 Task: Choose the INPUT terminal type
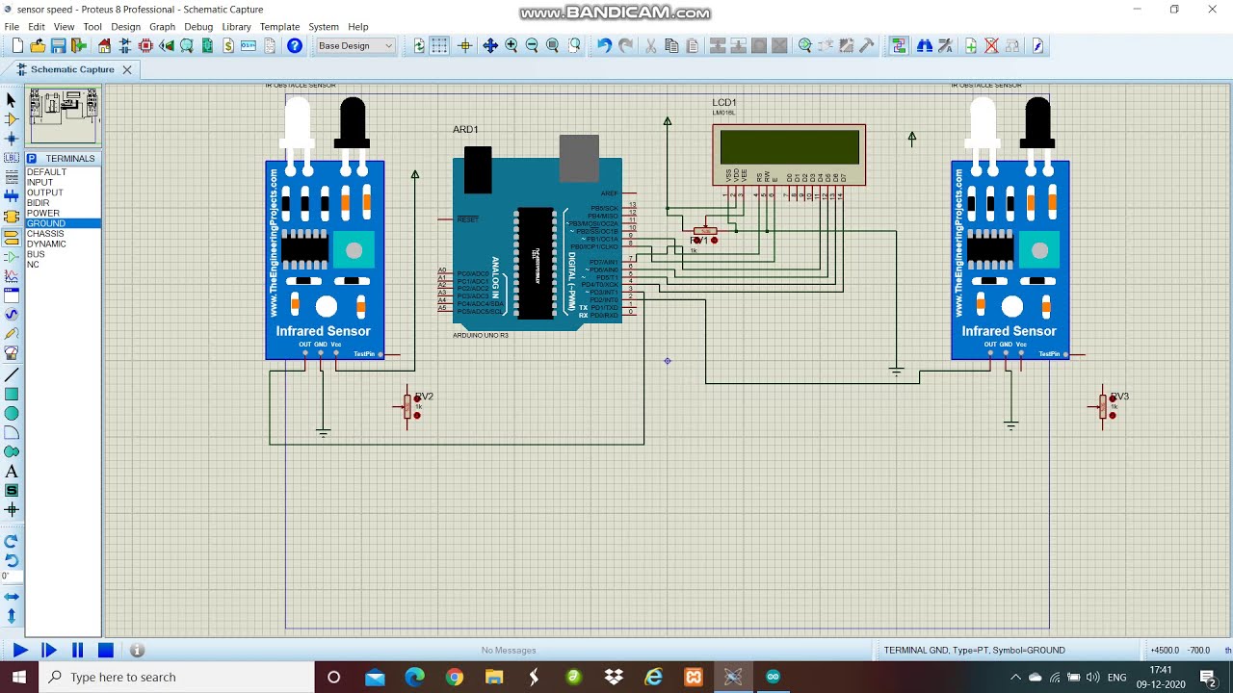39,182
